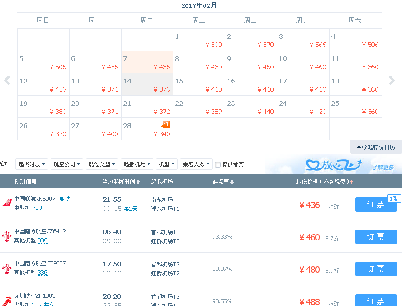Go to next month with right arrow
Screen dimensions: 402x306
[x=392, y=81]
